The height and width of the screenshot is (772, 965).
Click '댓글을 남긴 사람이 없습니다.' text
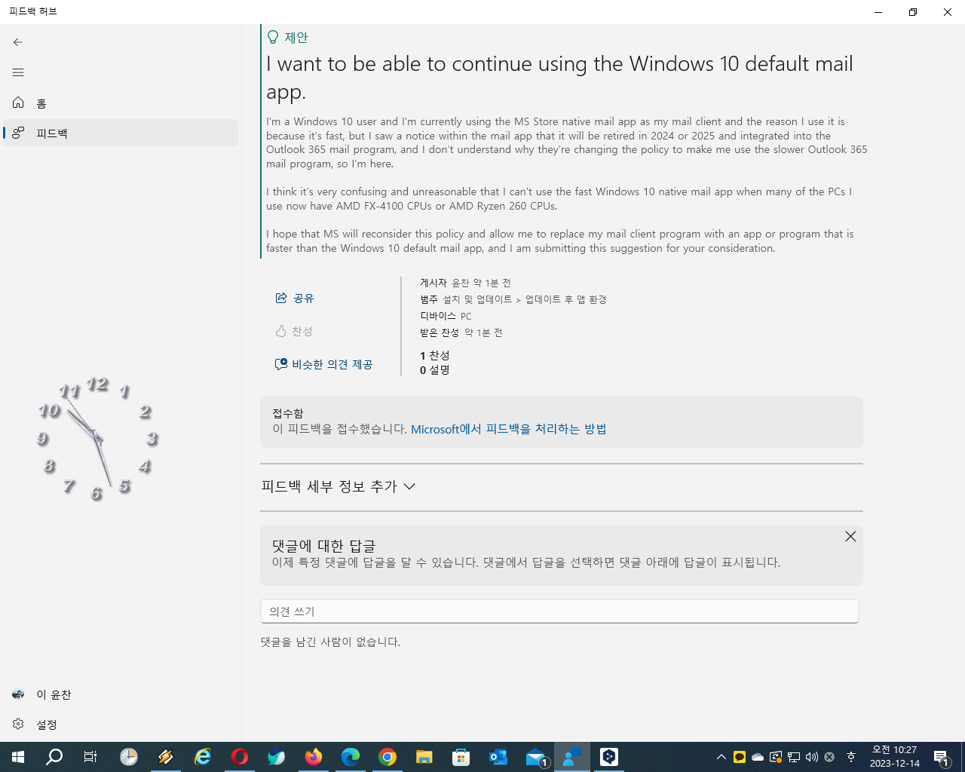(330, 642)
